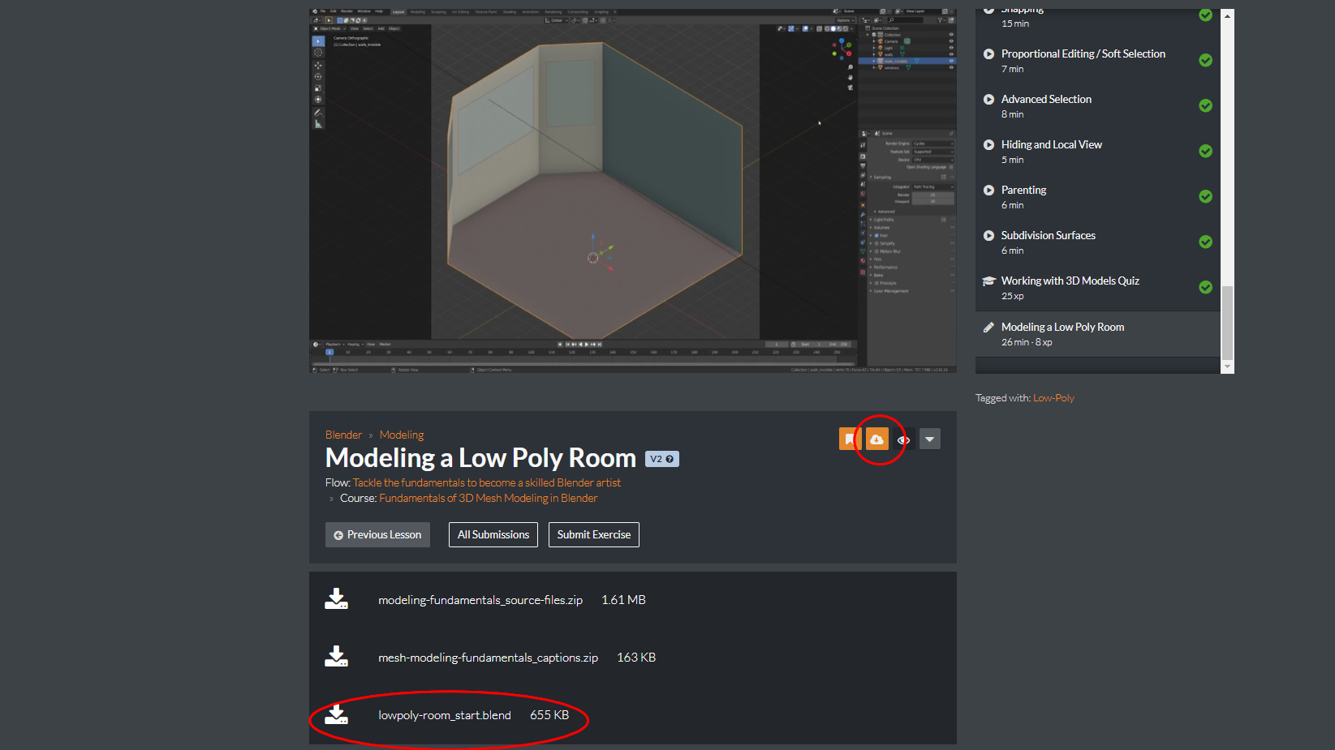1335x750 pixels.
Task: Click the hand pan icon in Blender viewport
Action: 850,78
